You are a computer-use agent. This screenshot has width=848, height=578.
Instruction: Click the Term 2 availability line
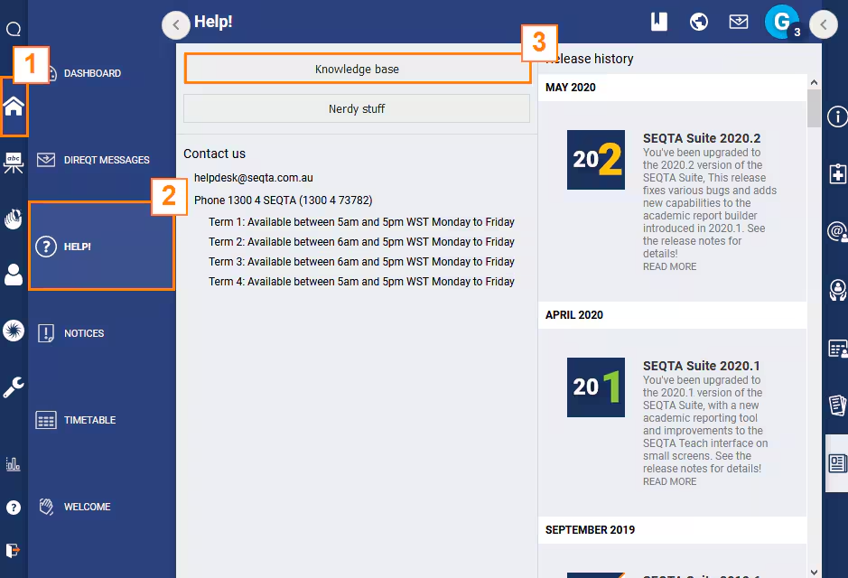pyautogui.click(x=361, y=242)
